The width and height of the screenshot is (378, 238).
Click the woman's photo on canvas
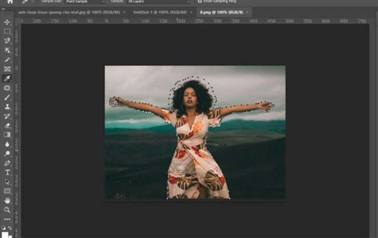[195, 132]
